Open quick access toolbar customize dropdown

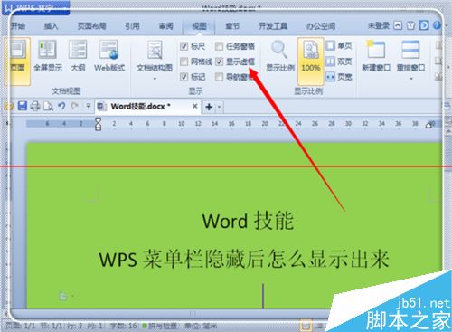(x=89, y=106)
